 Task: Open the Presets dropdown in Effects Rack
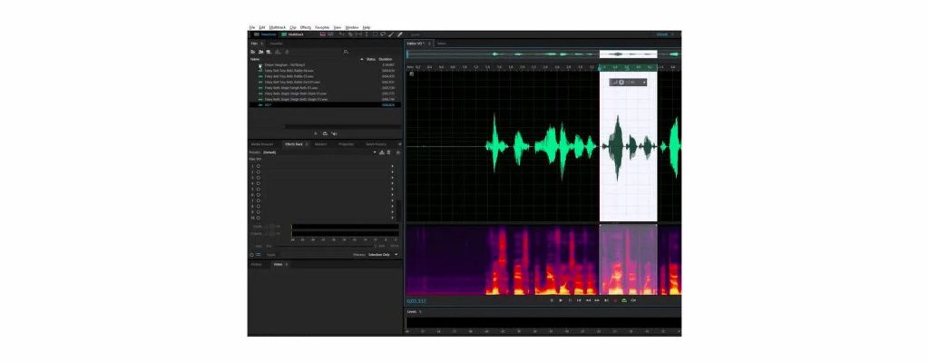click(x=375, y=152)
